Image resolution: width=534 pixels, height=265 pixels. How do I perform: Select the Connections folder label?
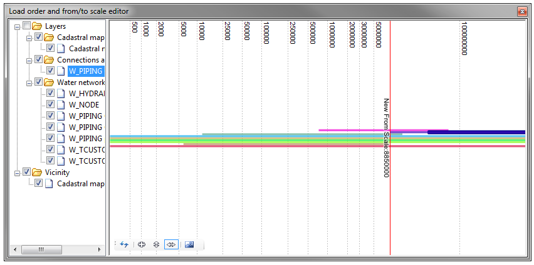(81, 60)
